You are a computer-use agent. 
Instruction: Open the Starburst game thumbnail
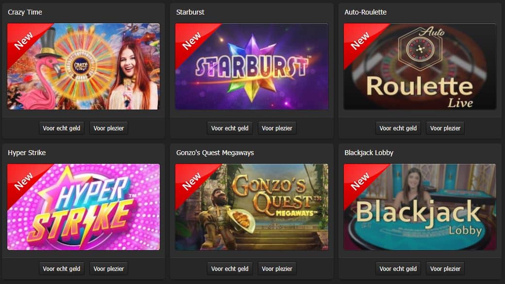pyautogui.click(x=252, y=66)
